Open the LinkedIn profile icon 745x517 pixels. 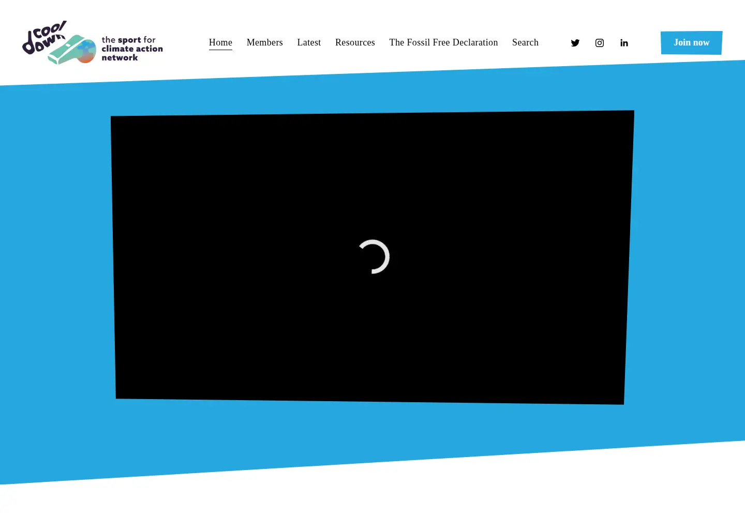point(624,43)
